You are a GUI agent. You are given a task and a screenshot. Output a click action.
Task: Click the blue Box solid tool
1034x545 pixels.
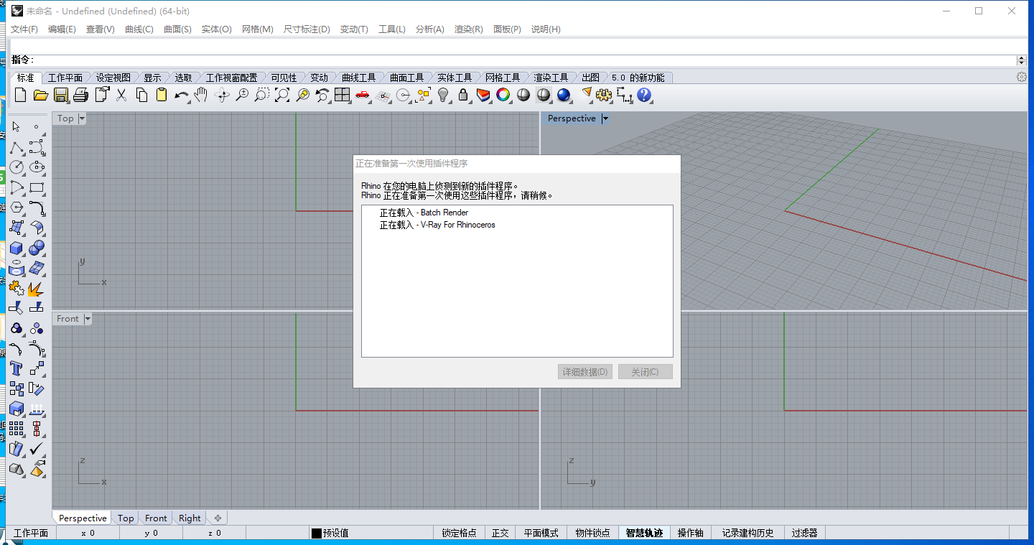tap(17, 248)
